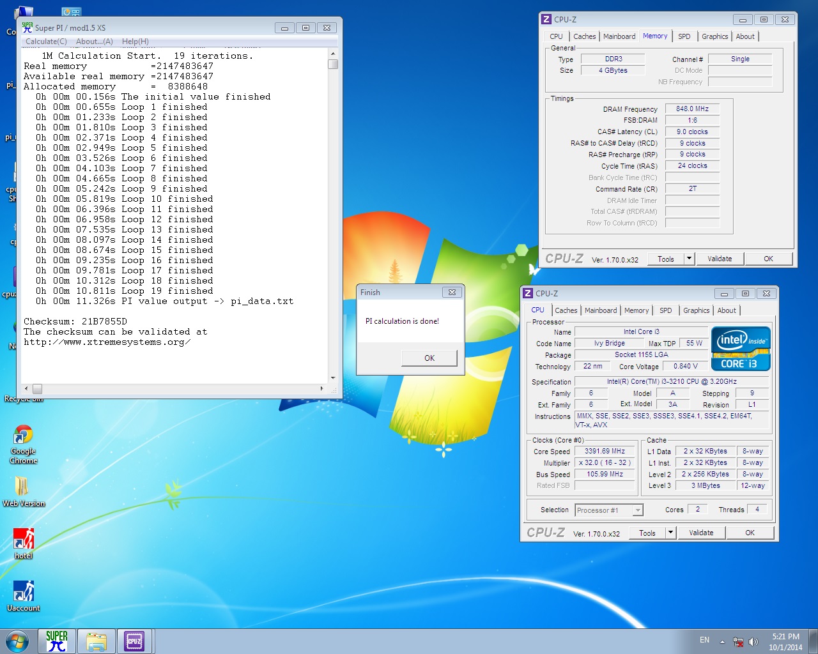Select Graphics tab in Memory window
This screenshot has width=818, height=654.
[714, 36]
